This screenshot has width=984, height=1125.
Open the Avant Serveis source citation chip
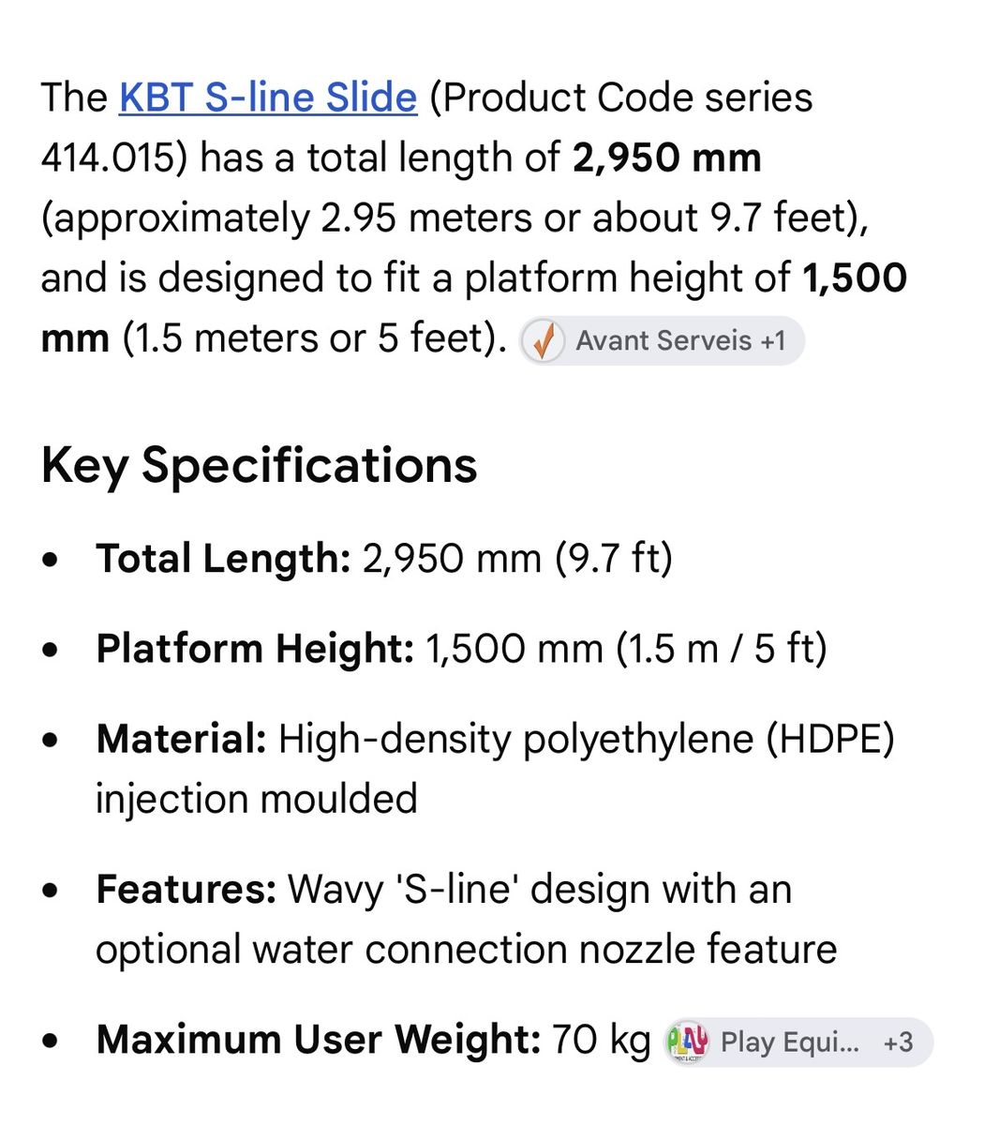pos(662,340)
